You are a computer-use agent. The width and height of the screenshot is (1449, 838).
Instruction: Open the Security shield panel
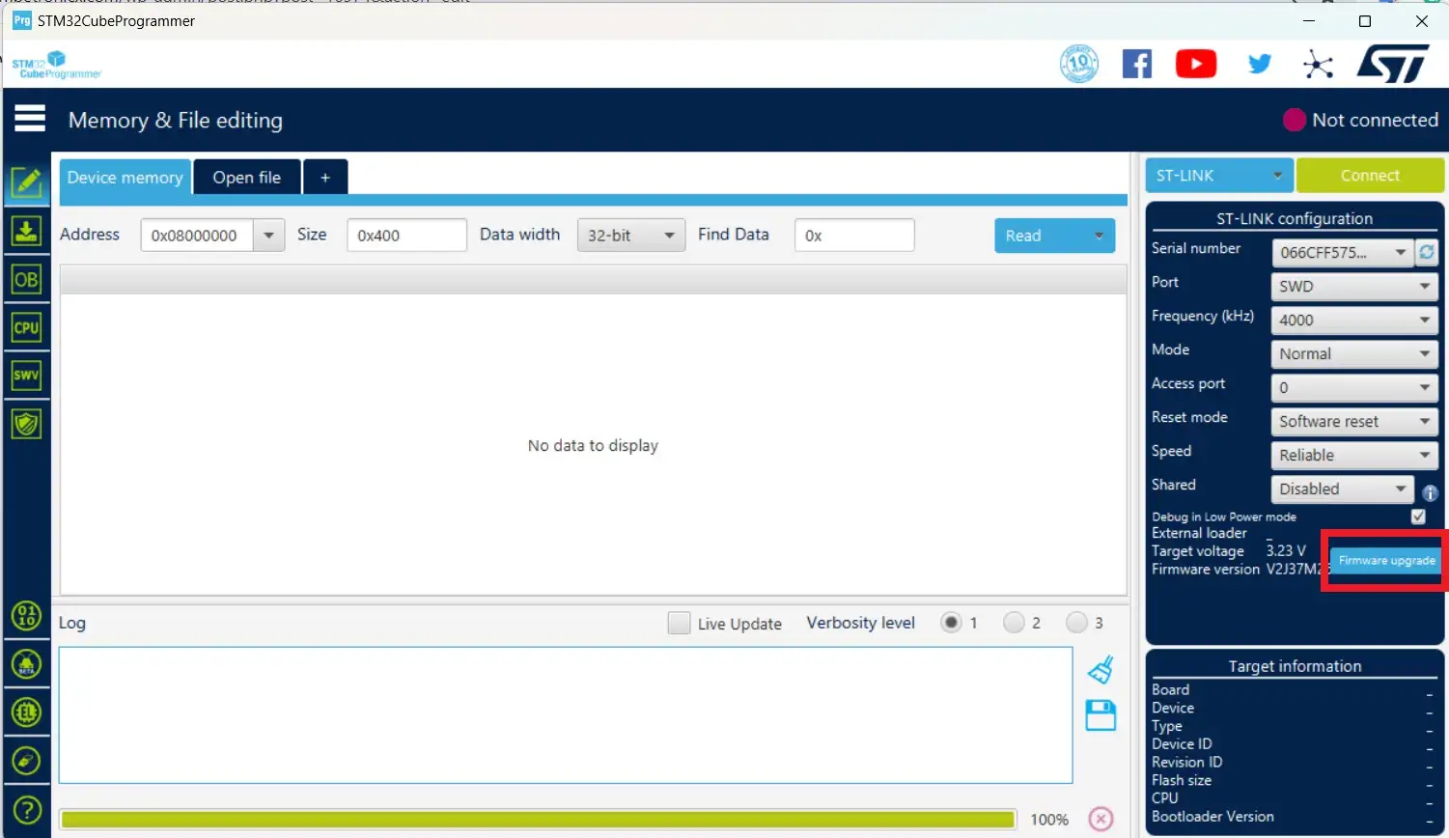26,424
